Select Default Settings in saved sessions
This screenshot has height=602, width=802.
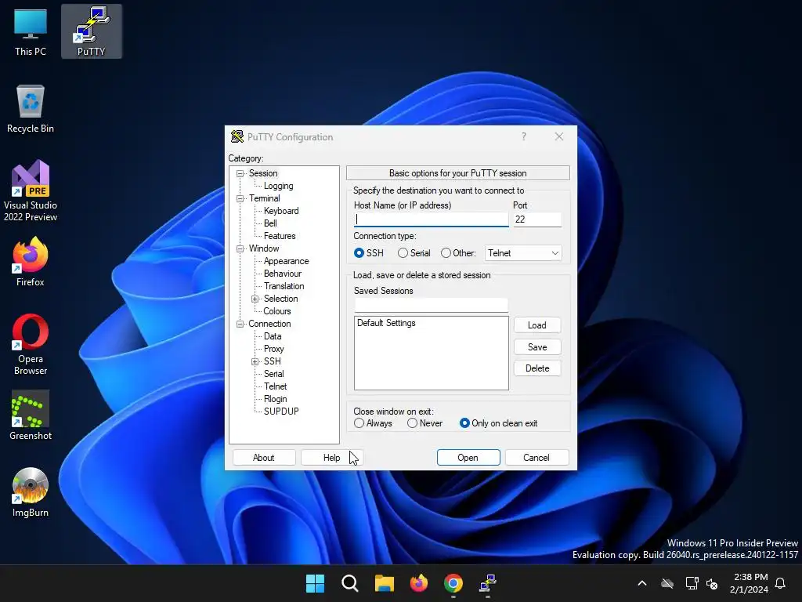[386, 323]
